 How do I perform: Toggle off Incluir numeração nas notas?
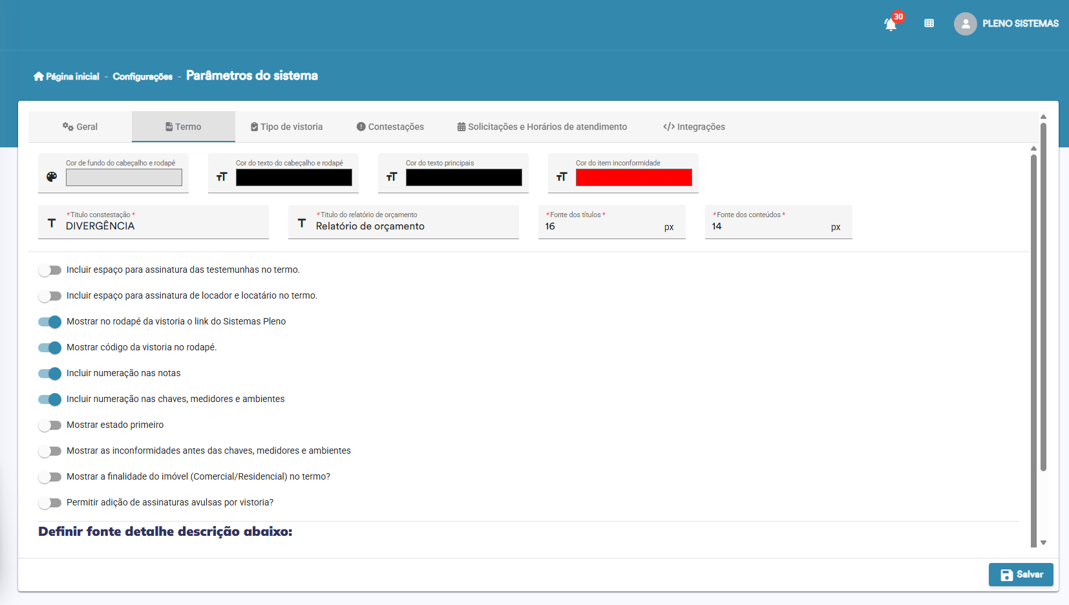click(50, 374)
